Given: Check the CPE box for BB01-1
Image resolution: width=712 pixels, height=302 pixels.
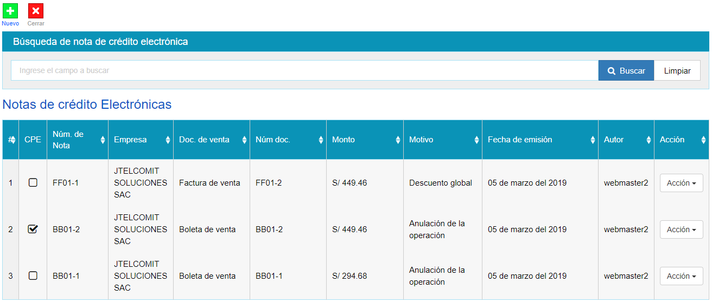Looking at the screenshot, I should (33, 276).
